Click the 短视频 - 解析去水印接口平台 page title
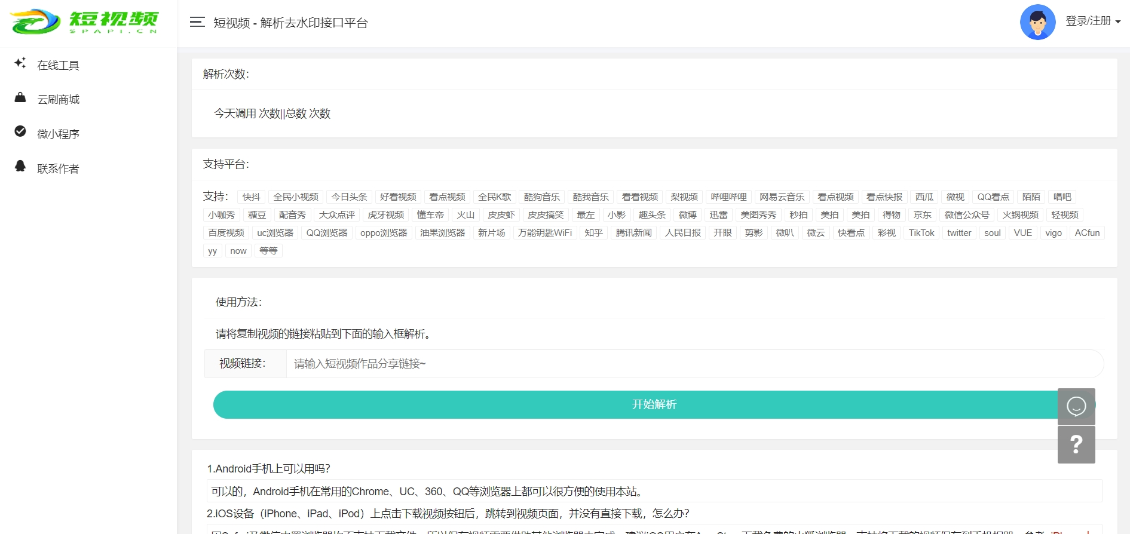The image size is (1130, 534). 290,23
